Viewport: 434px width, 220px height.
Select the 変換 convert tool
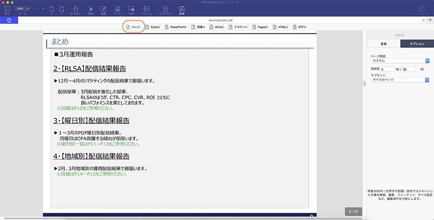(182, 10)
